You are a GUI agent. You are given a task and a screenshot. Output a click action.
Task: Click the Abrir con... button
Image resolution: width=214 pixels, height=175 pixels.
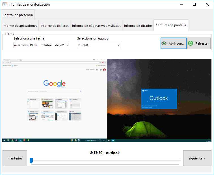tap(174, 43)
